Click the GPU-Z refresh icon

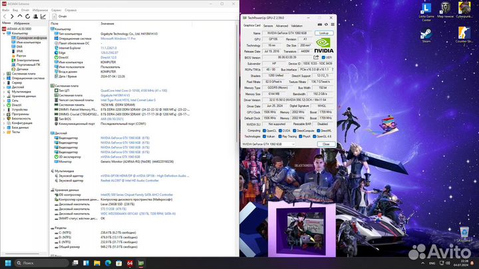click(326, 25)
